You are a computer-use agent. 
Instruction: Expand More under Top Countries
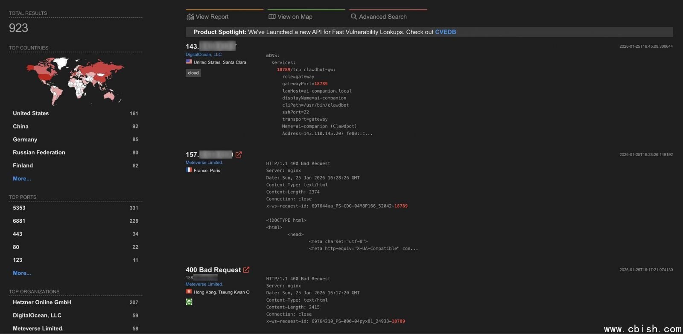(x=22, y=179)
